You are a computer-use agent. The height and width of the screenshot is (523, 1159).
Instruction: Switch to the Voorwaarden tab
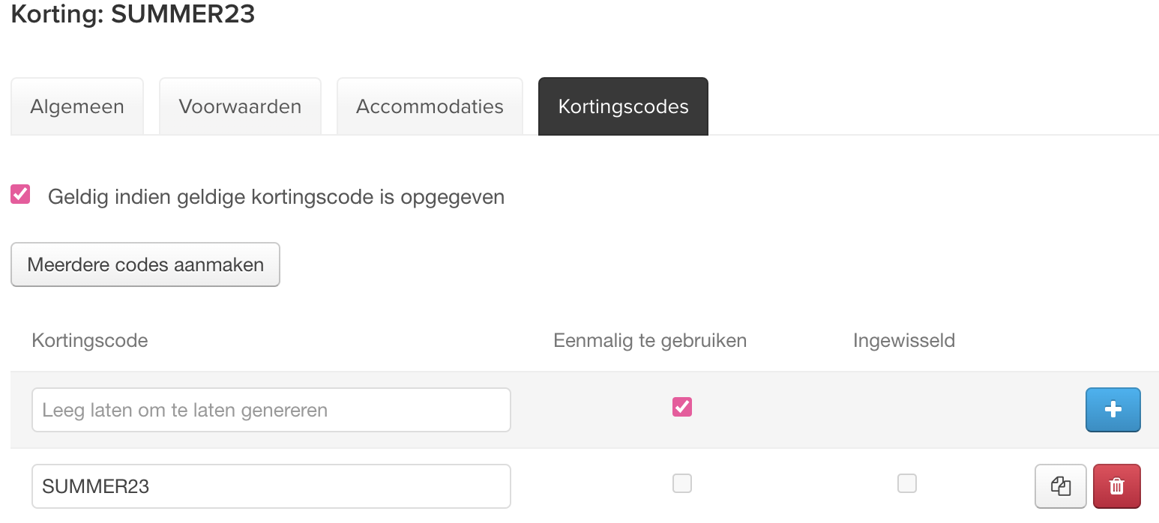click(240, 106)
